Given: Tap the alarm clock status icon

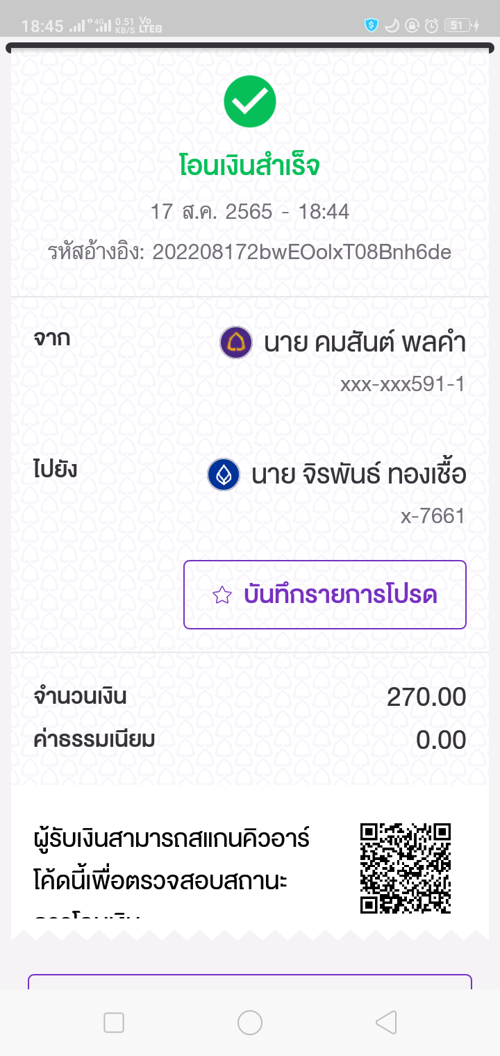Looking at the screenshot, I should click(431, 26).
